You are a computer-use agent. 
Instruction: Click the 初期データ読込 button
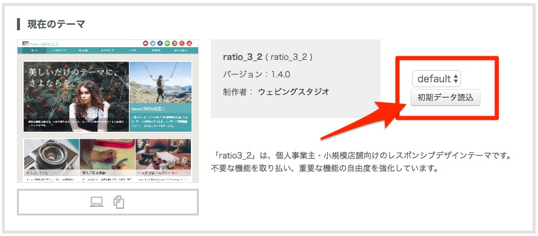pyautogui.click(x=445, y=97)
